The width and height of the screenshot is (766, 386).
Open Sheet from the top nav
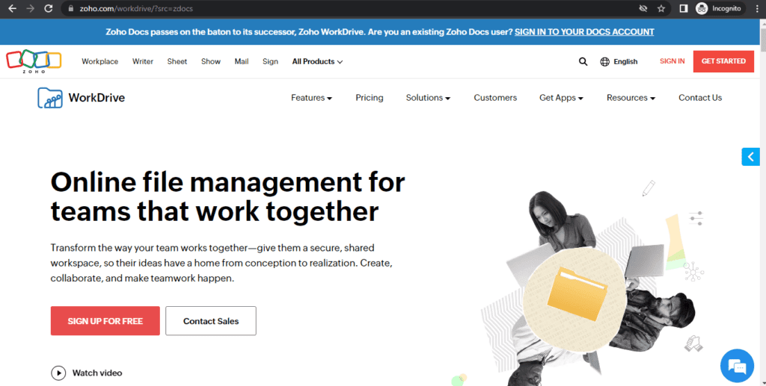(177, 61)
